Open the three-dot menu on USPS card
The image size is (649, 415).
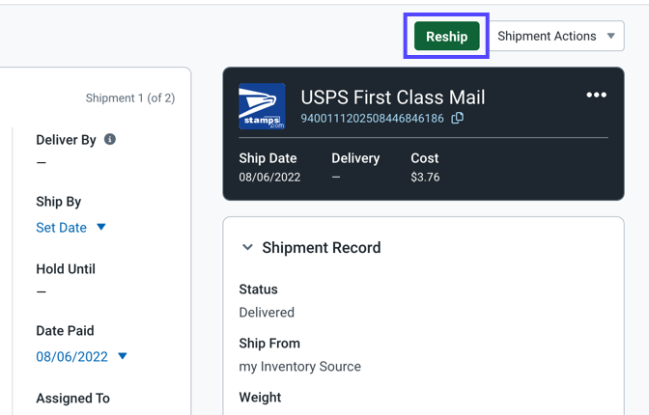[597, 96]
